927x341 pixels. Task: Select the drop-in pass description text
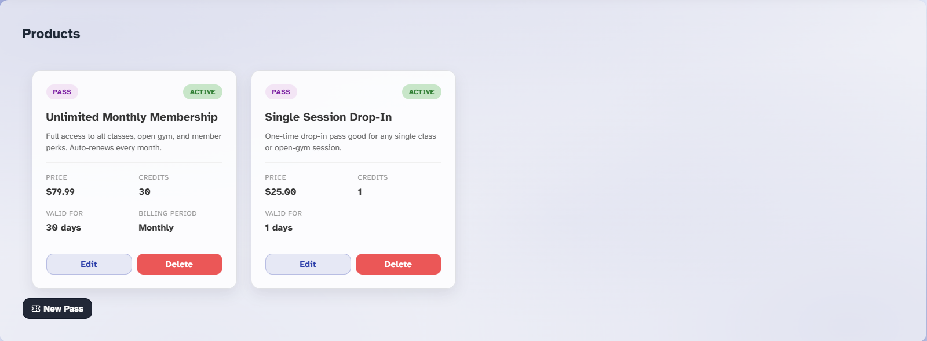coord(350,141)
